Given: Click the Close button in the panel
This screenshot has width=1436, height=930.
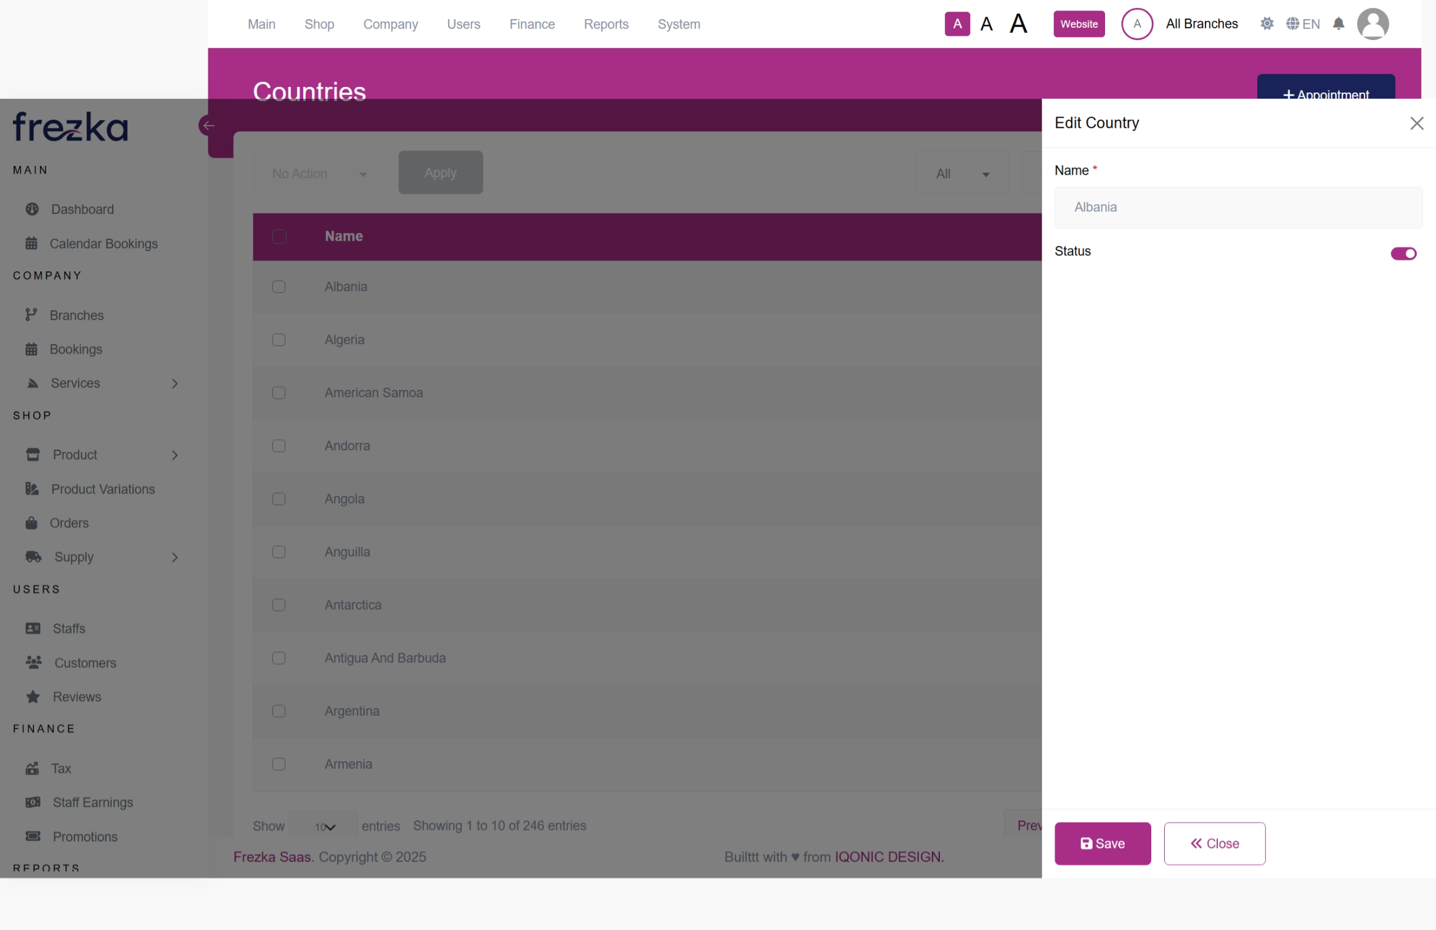Looking at the screenshot, I should tap(1214, 843).
